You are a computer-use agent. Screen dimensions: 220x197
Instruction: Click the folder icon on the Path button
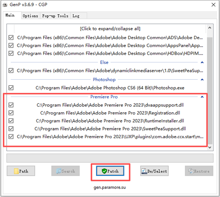15,171
